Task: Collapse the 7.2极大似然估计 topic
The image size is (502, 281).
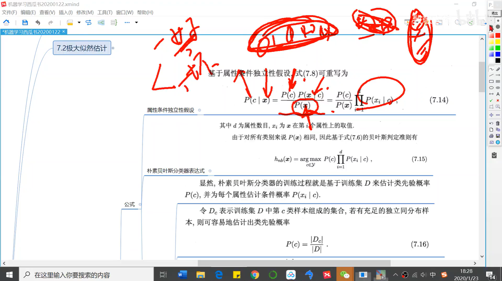Action: (x=113, y=48)
